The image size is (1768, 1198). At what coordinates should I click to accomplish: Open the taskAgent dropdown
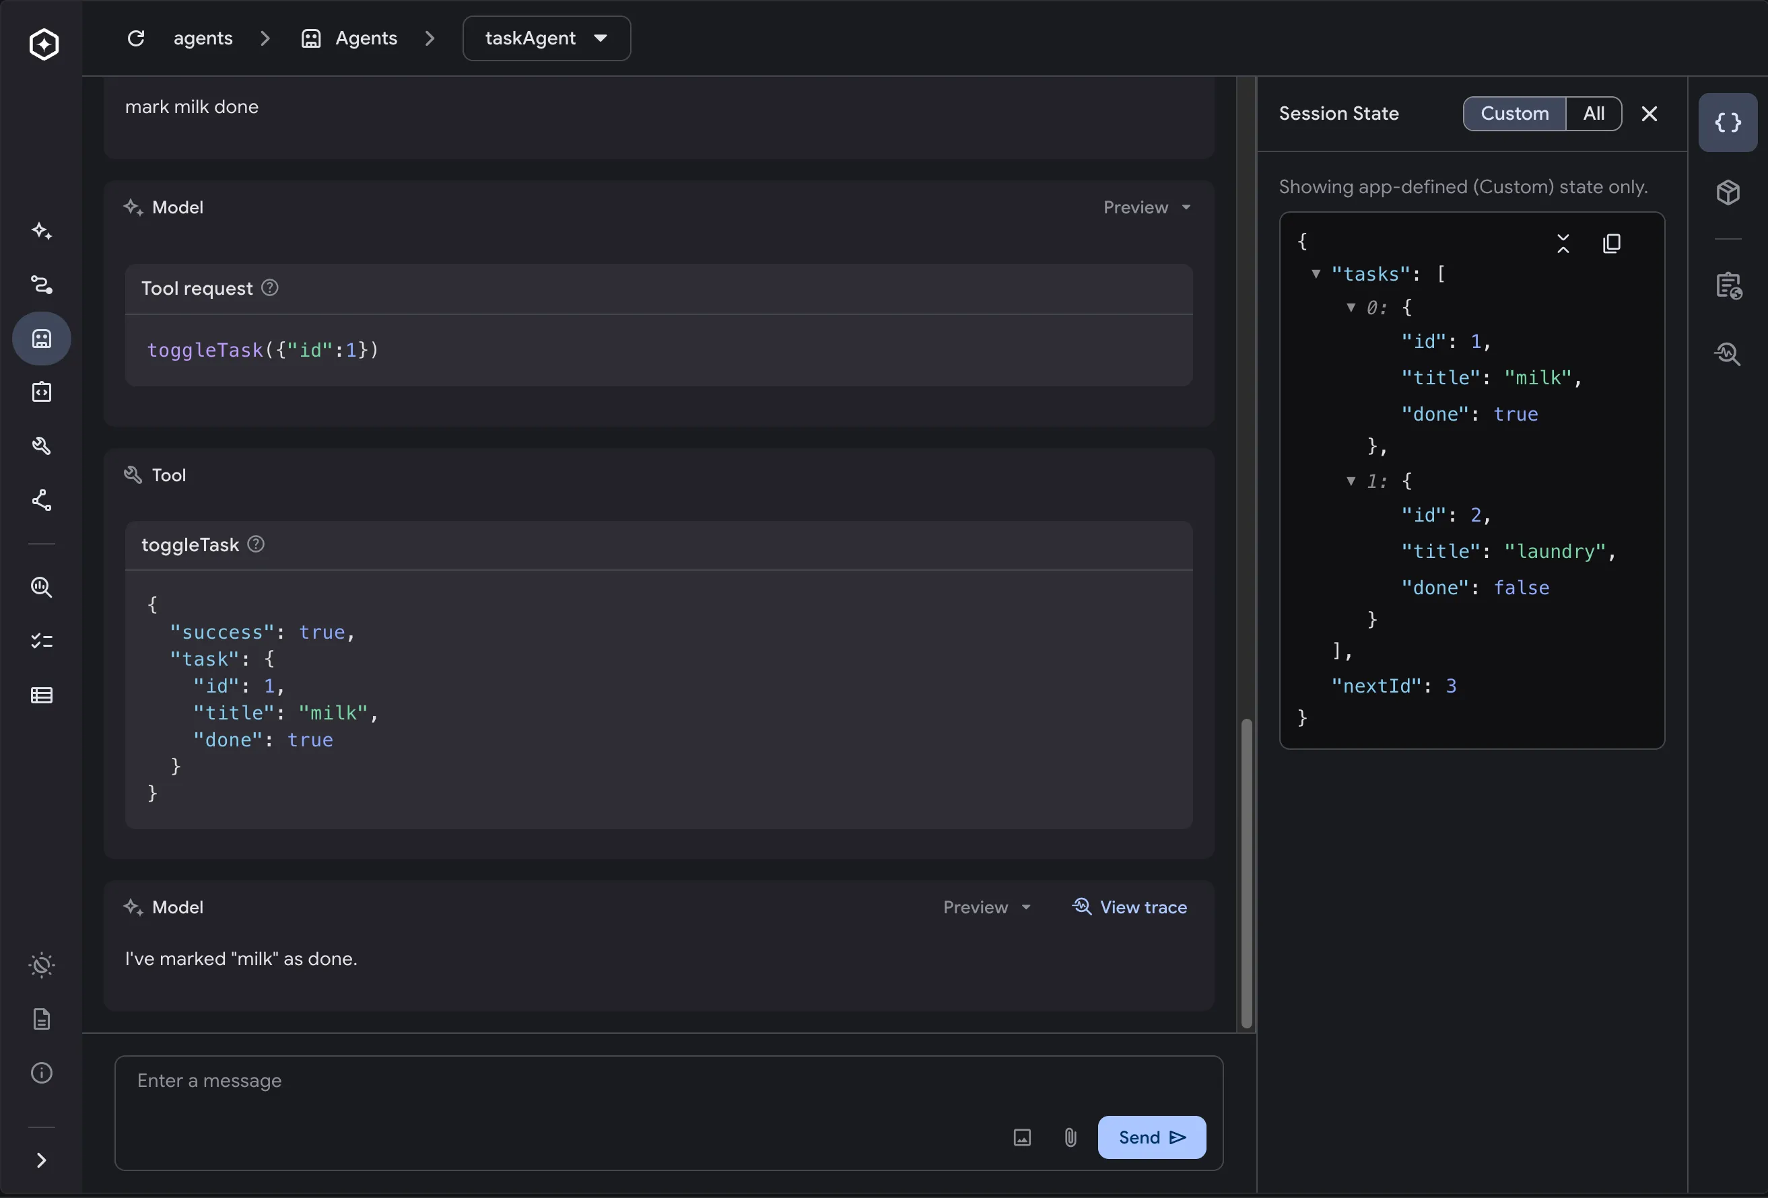click(546, 38)
